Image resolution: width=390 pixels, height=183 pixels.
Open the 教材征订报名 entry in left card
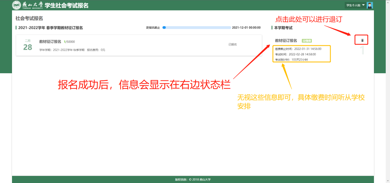coord(50,42)
